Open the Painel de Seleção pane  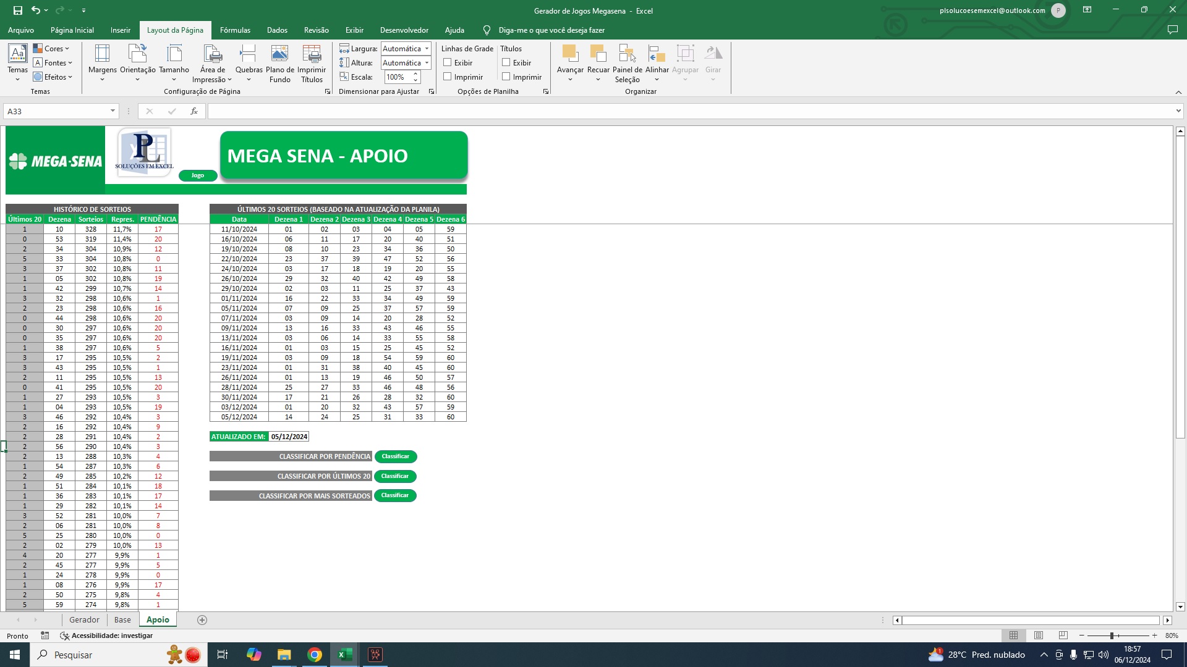627,63
